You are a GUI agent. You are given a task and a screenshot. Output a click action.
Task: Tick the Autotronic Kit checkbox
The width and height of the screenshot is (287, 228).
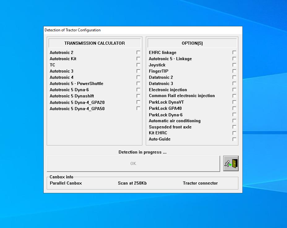[x=138, y=59]
